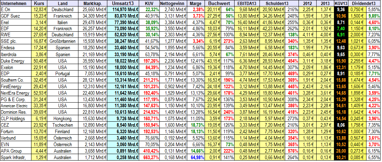Select the Nettogewinn column header
Viewport: 382px width, 162px height.
(x=173, y=3)
